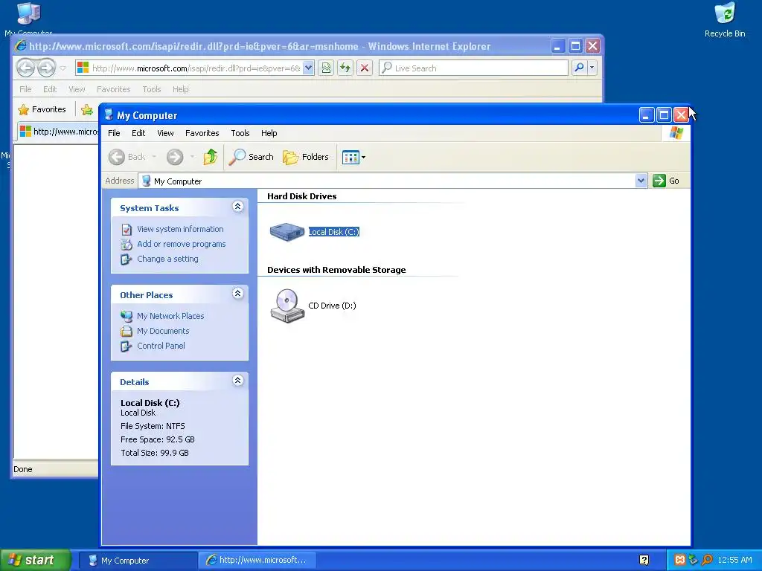Click the Stop button in Internet Explorer
762x571 pixels.
tap(365, 68)
